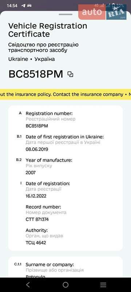Screen dimensions: 131x292
Task: Copy the BC8518PM plate number
Action: coord(70,74)
